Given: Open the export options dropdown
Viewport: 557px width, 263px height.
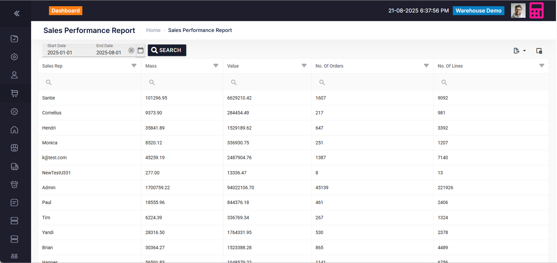Looking at the screenshot, I should point(519,51).
